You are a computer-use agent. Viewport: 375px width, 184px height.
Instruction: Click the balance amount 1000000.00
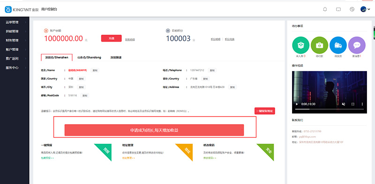click(x=63, y=38)
